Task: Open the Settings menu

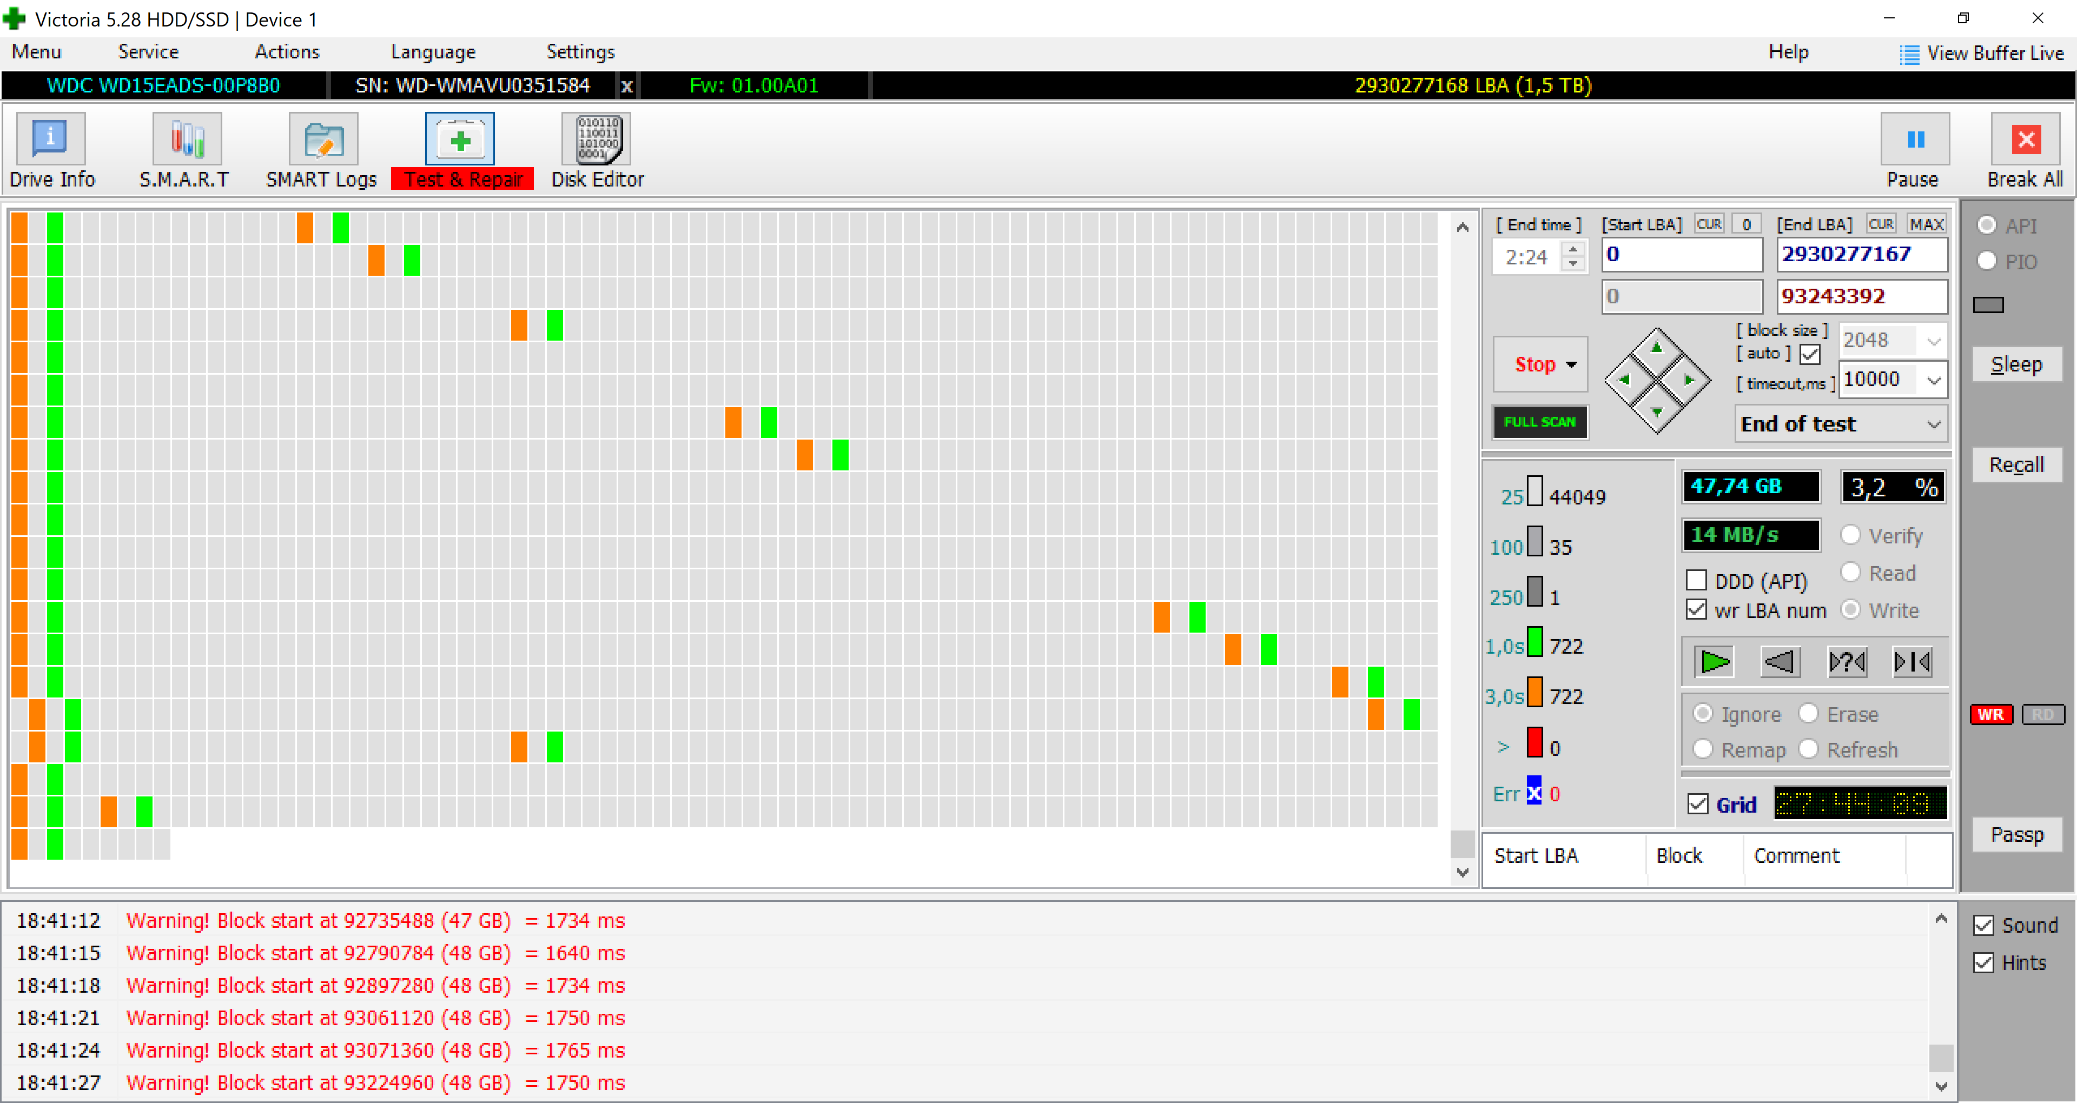Action: 580,52
